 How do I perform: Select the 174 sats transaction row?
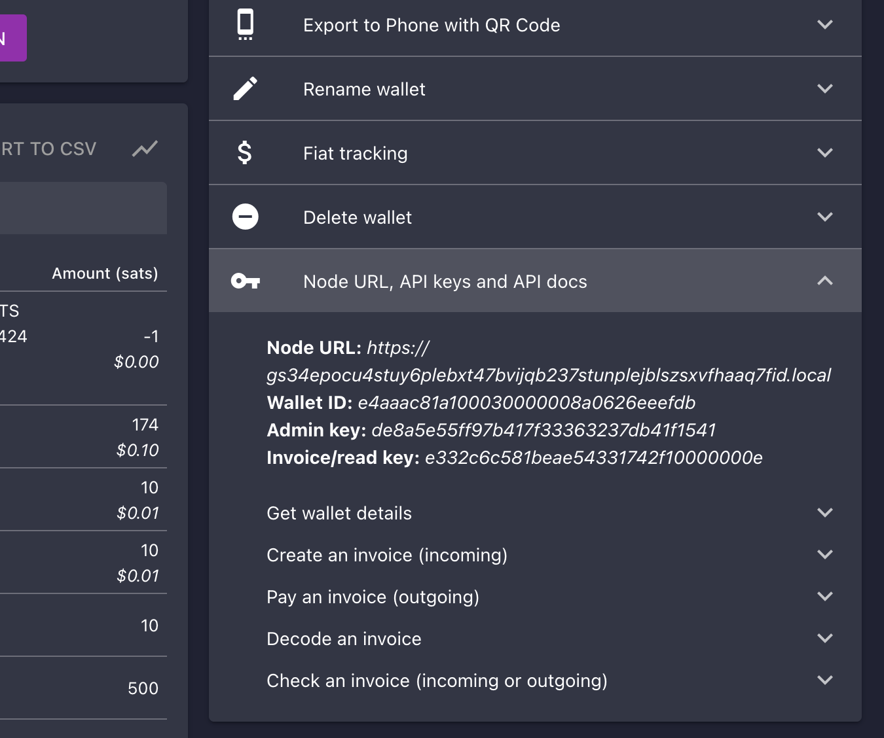click(85, 436)
